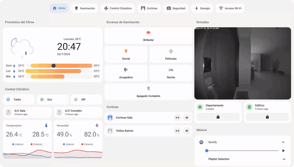This screenshot has width=294, height=167.
Task: Click the A/C Comedor fan icon
Action: [x=59, y=112]
